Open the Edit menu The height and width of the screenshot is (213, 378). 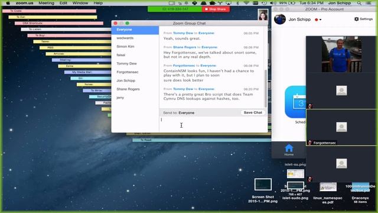[63, 3]
